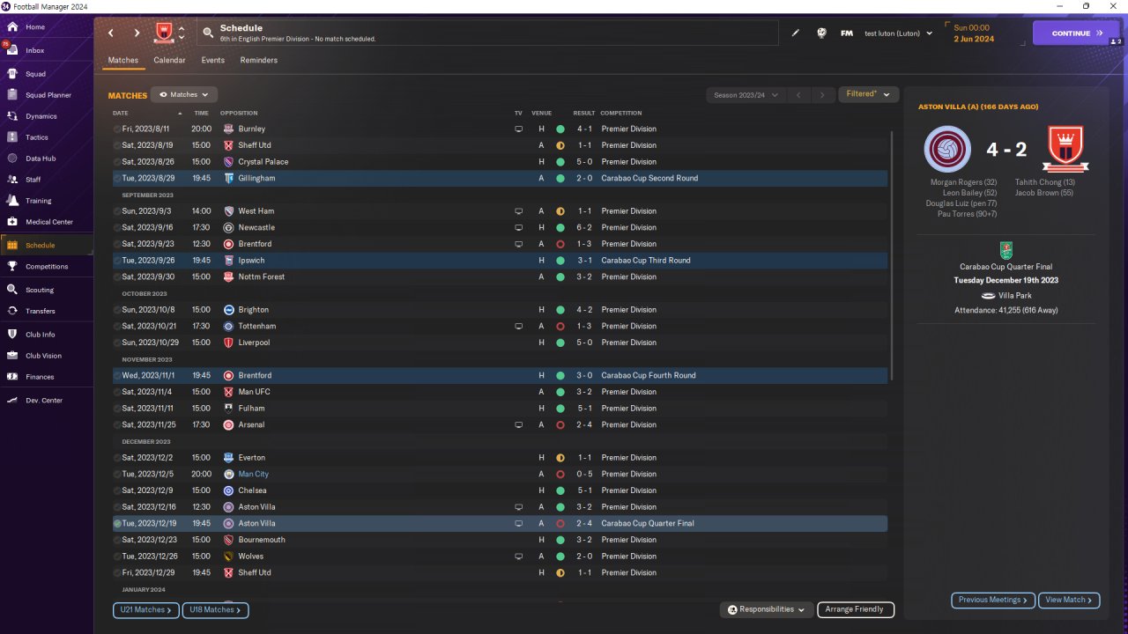Image resolution: width=1128 pixels, height=634 pixels.
Task: Toggle the marker on Gillingham row
Action: [117, 179]
